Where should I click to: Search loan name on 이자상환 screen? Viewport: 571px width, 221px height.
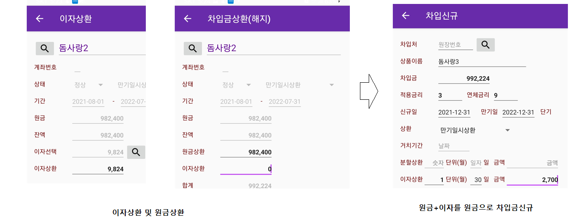(45, 48)
